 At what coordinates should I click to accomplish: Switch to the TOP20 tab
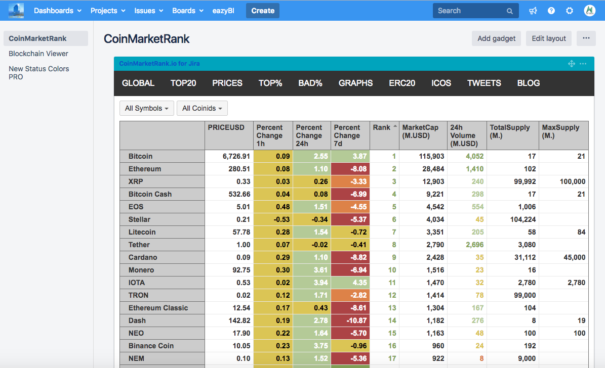pyautogui.click(x=183, y=83)
